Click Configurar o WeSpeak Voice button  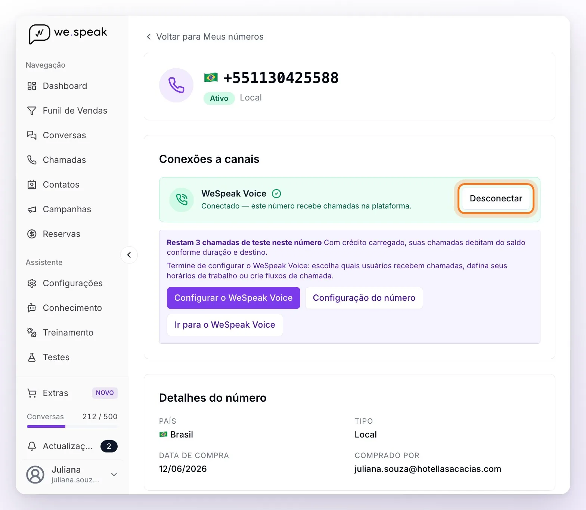coord(233,298)
